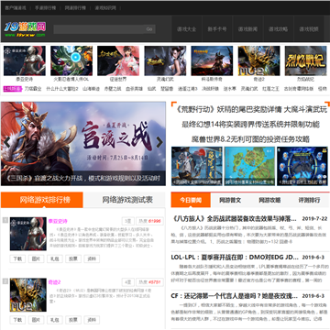
Task: Switch to the 网游攻略 news tab
Action: pos(269,200)
